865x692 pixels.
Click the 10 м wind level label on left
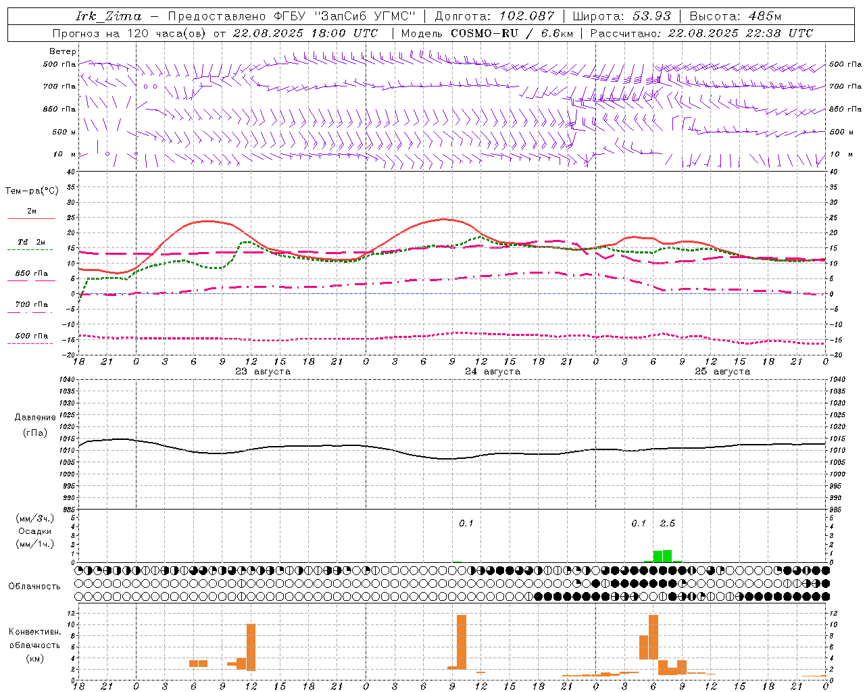[65, 155]
